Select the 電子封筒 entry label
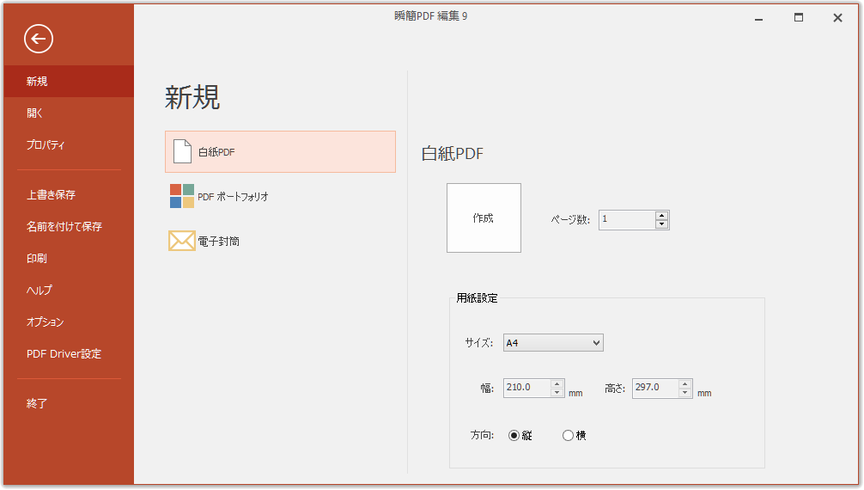Image resolution: width=864 pixels, height=490 pixels. pyautogui.click(x=219, y=242)
